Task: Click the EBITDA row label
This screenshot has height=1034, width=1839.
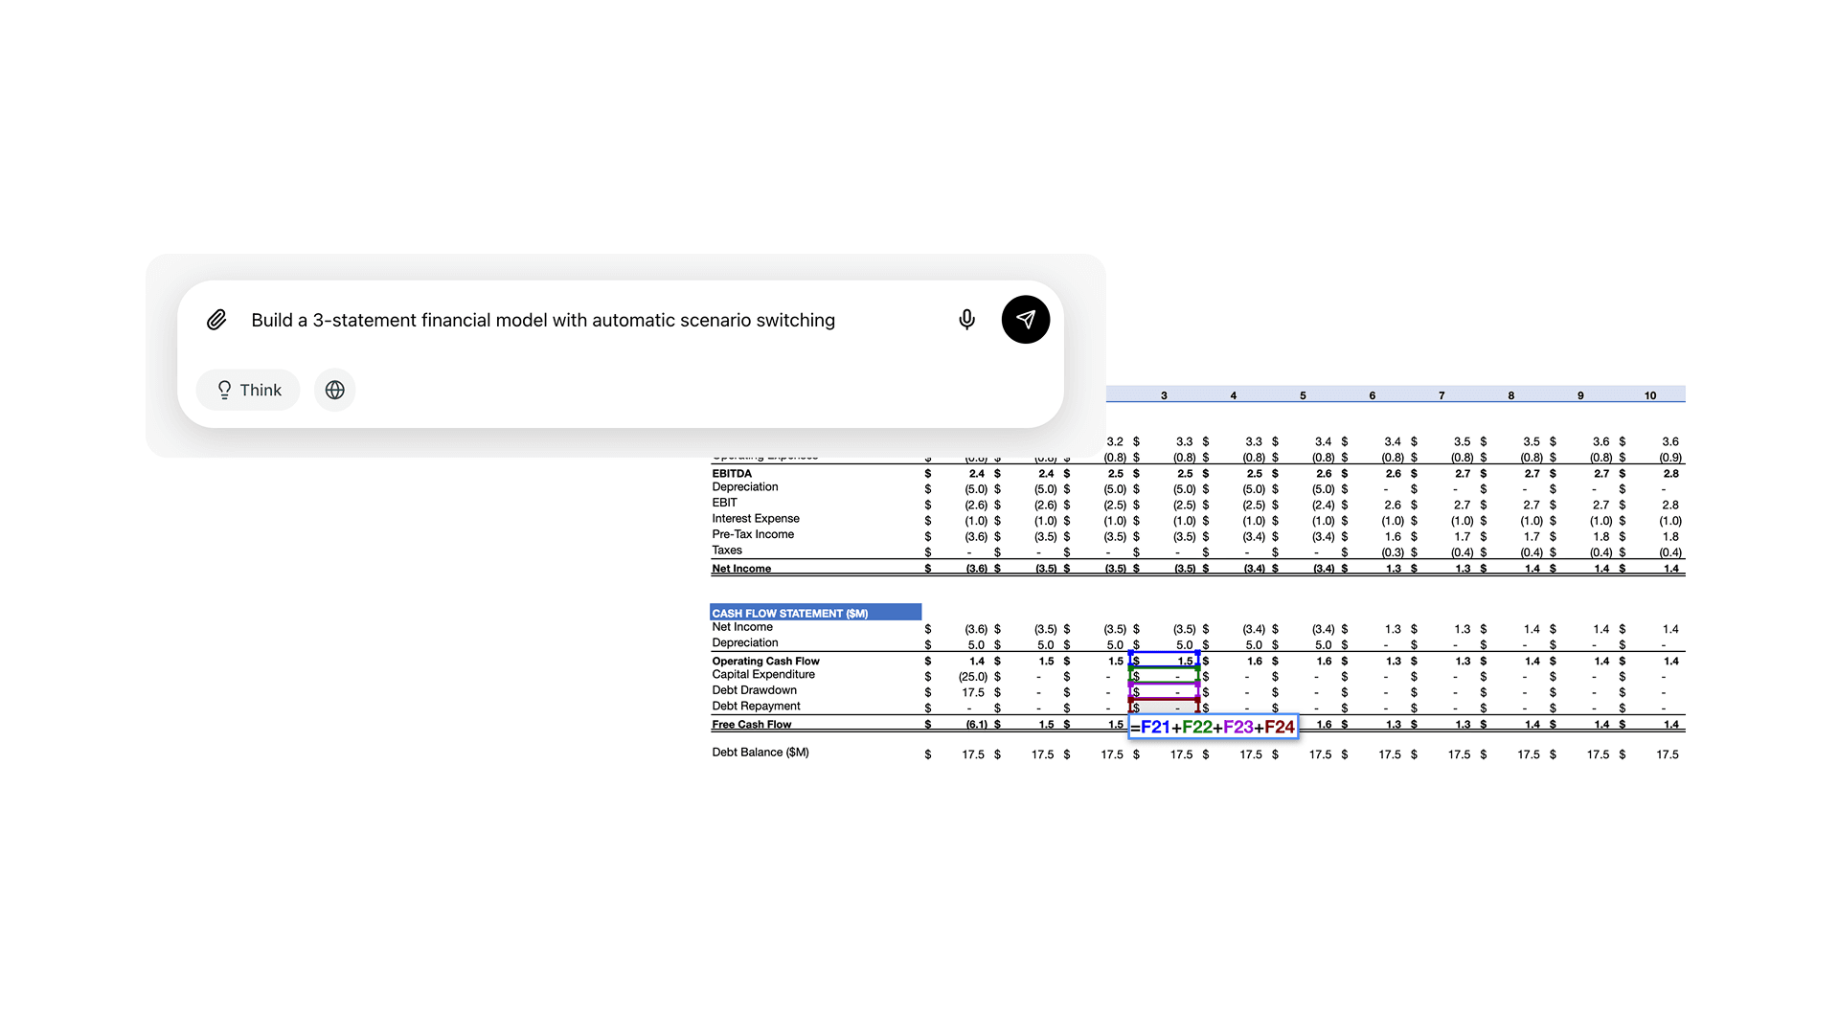Action: [x=732, y=473]
